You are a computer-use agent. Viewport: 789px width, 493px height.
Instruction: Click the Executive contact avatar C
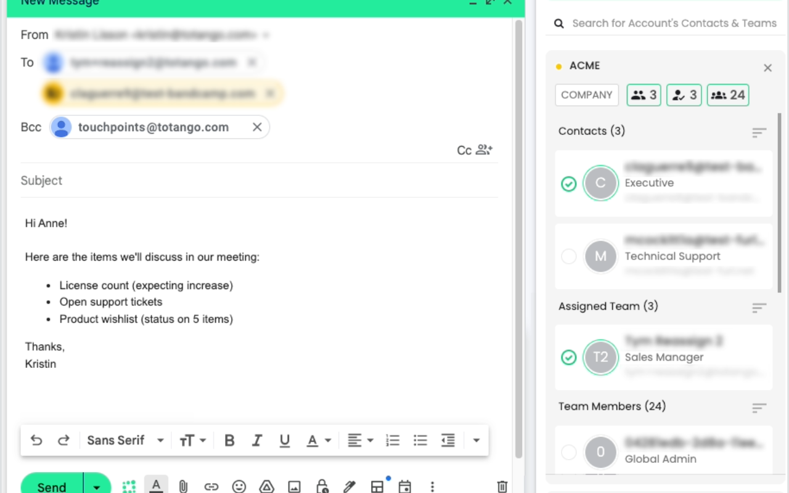(x=600, y=183)
